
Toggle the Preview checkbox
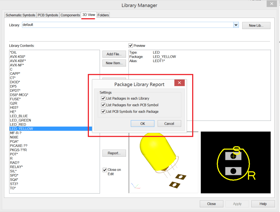130,46
